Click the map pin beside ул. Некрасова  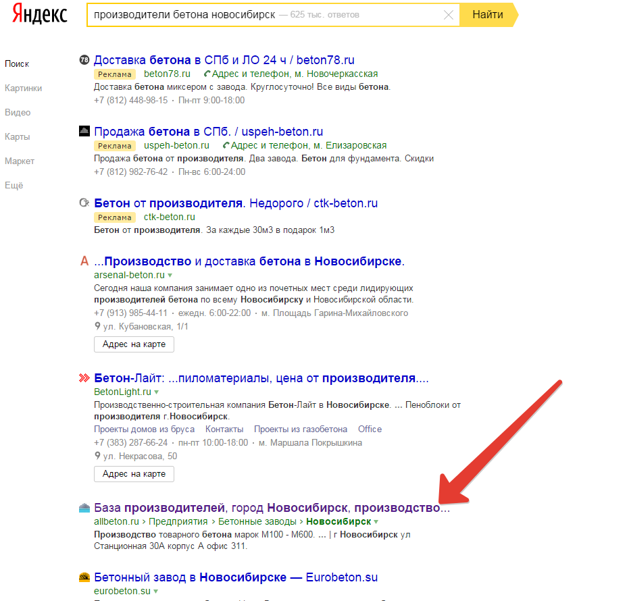click(97, 456)
